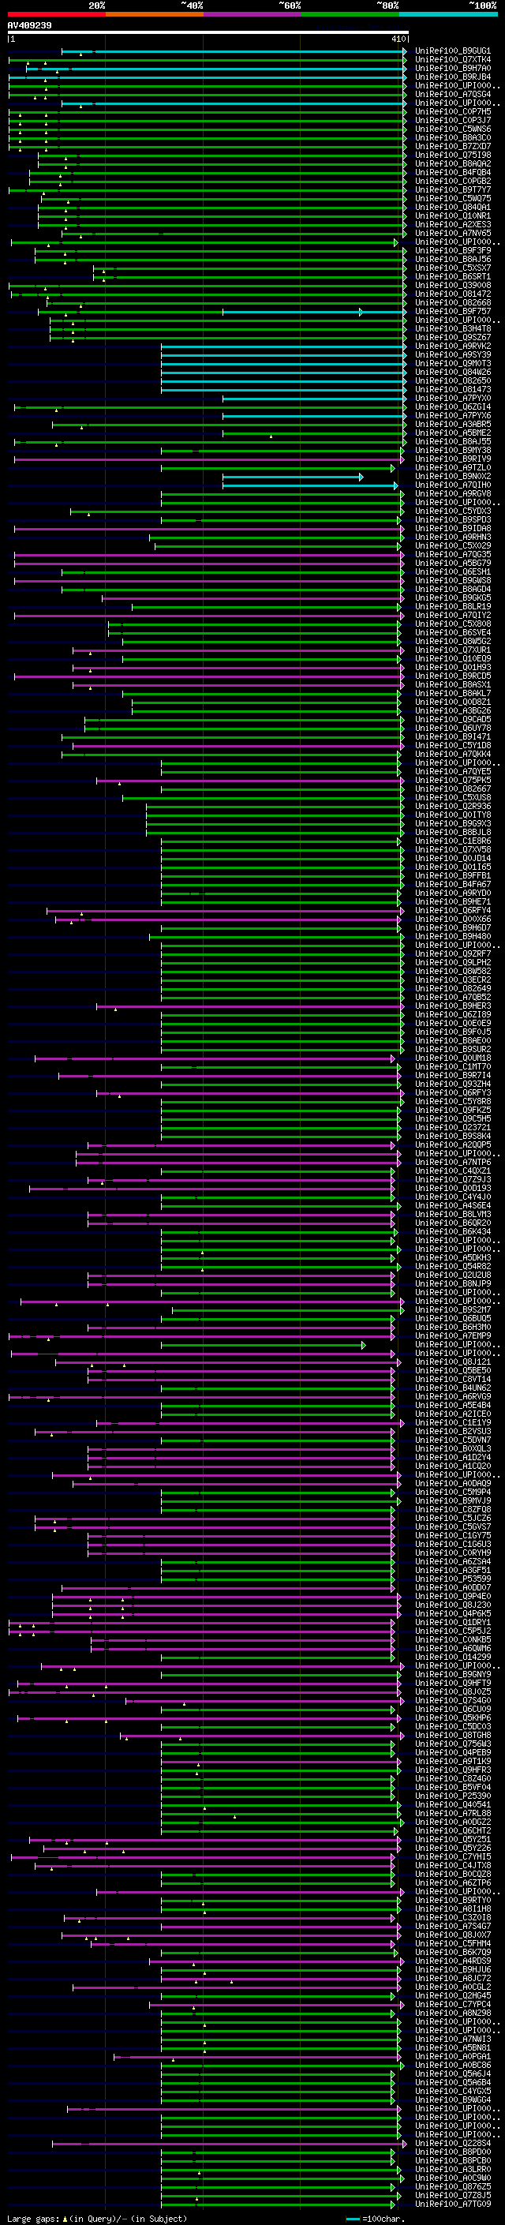
Task: Select hit label UniRef100_B9MY38
Action: [x=452, y=450]
